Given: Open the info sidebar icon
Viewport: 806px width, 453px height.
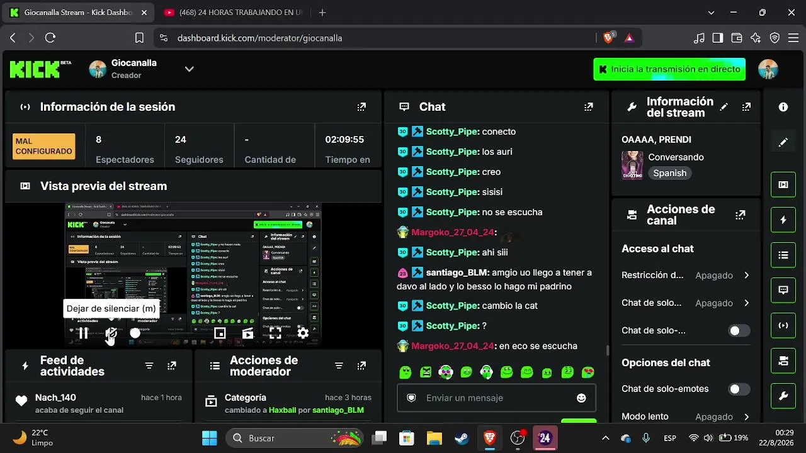Looking at the screenshot, I should [x=783, y=107].
